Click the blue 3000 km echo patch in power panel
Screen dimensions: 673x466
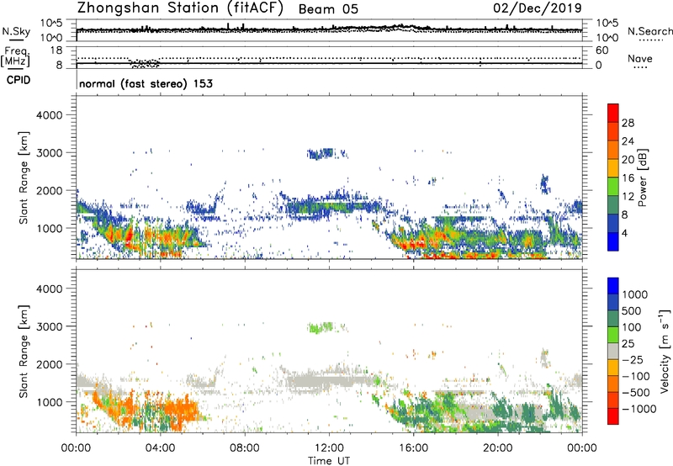[321, 154]
